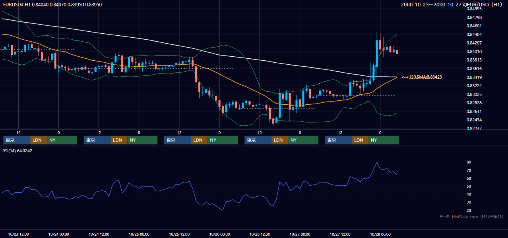
Task: Pick the 0.84207 price axis value
Action: [474, 43]
